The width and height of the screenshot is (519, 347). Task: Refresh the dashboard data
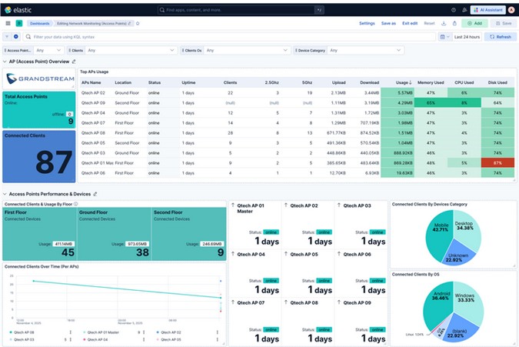[x=501, y=37]
